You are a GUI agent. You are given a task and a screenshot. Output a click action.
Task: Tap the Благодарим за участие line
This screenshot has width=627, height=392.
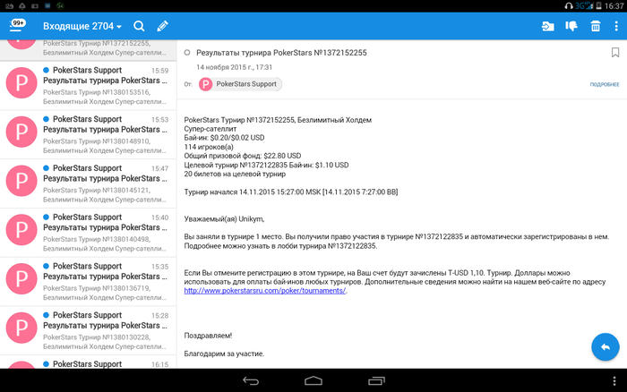coord(224,354)
